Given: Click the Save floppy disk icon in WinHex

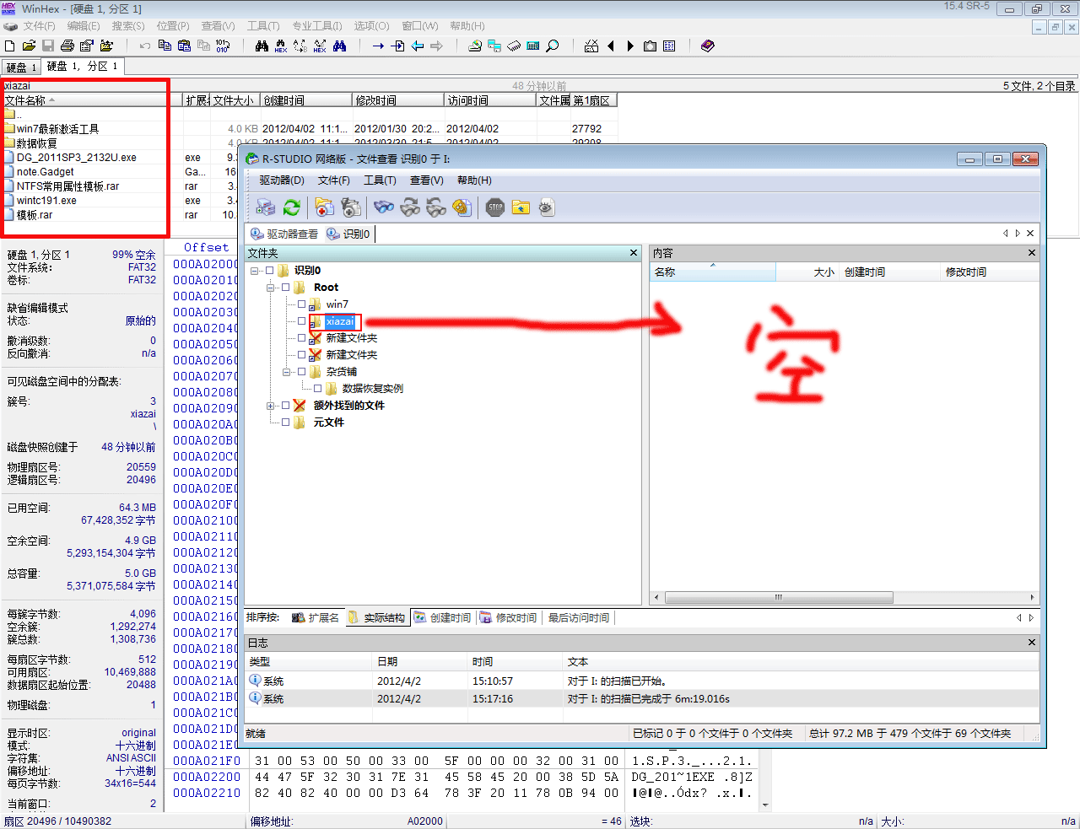Looking at the screenshot, I should click(x=48, y=46).
